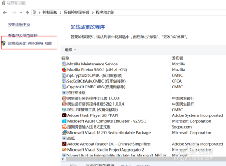Click the Adobe Flash Player 28 PPAPI icon
This screenshot has width=226, height=166.
click(x=64, y=115)
